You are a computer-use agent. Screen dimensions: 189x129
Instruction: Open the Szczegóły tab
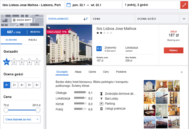[x=62, y=72]
